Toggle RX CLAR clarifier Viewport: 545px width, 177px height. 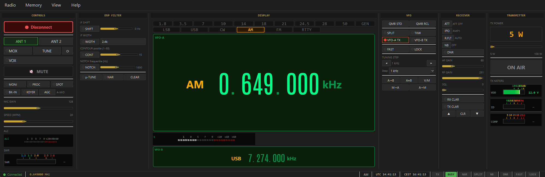pos(463,100)
